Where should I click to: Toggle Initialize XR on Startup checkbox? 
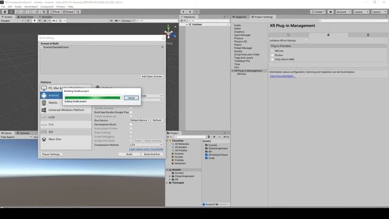(306, 41)
